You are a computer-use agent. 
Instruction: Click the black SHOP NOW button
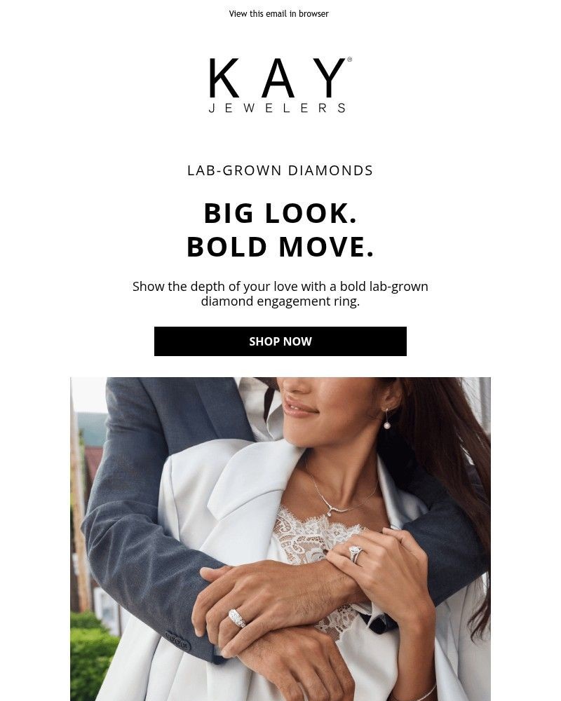(280, 341)
